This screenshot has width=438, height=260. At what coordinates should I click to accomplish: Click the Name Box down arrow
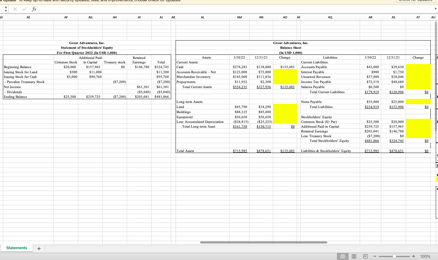click(5, 10)
